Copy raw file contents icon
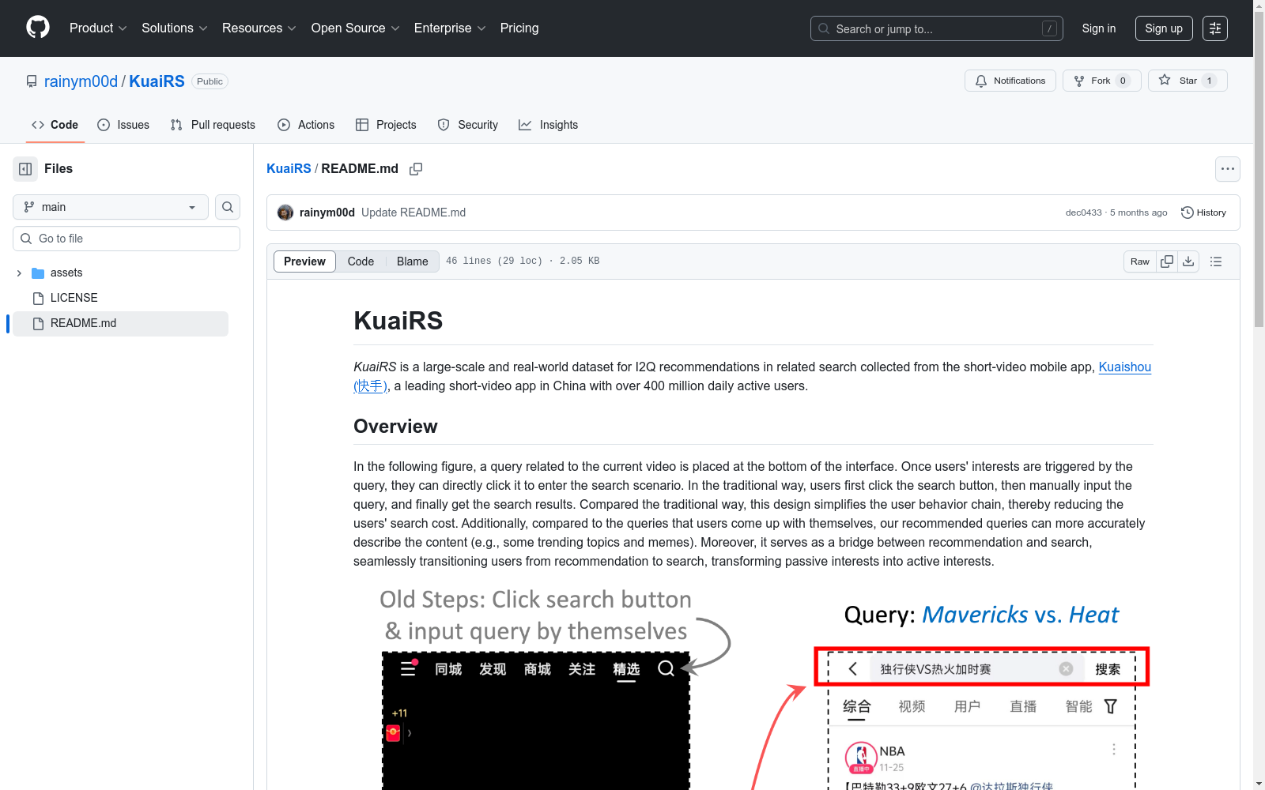The image size is (1265, 790). pyautogui.click(x=1167, y=261)
